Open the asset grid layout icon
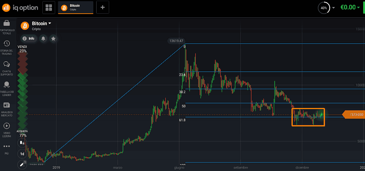The height and width of the screenshot is (171, 365). [x=48, y=7]
